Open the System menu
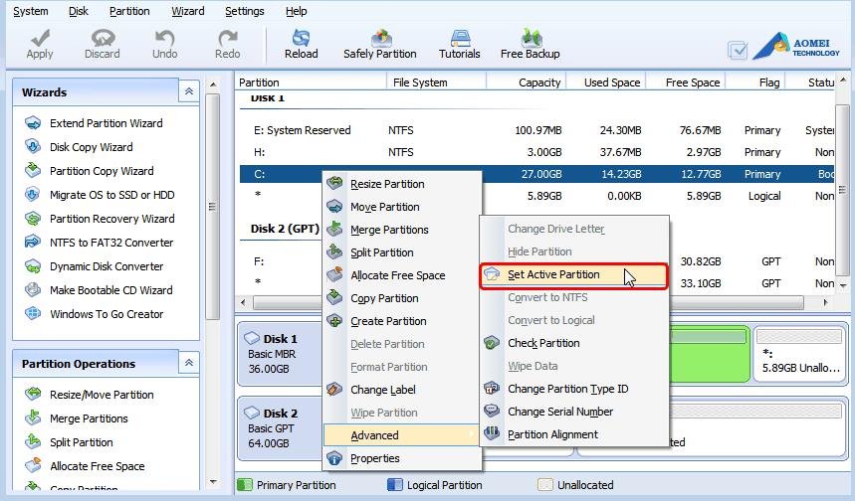The image size is (855, 501). pyautogui.click(x=31, y=11)
